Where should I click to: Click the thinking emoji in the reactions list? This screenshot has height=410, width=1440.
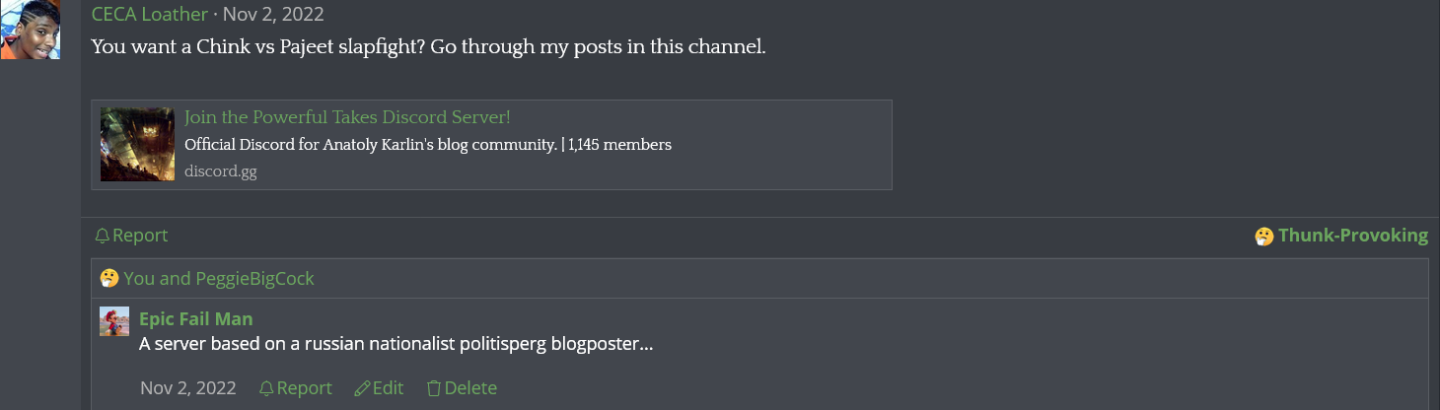pos(109,278)
